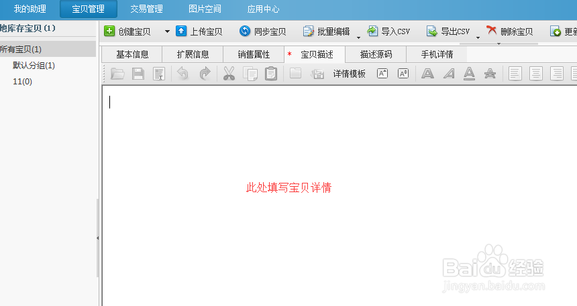Expand the dropdown arrow after 批量编辑

tap(358, 37)
